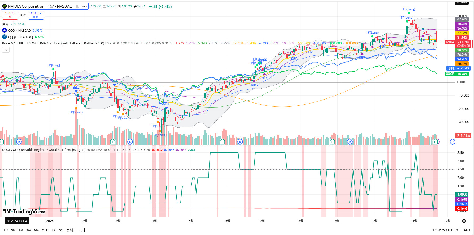Collapse the indicator legend with the chevron
Image resolution: width=474 pixels, height=235 pixels.
tap(6, 50)
